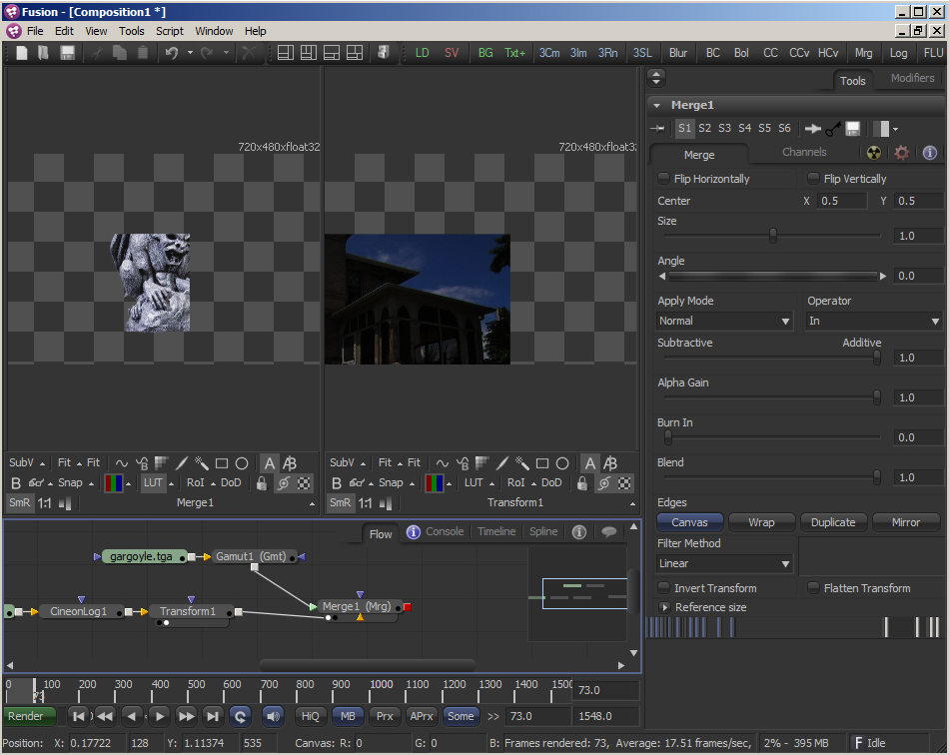Check the Invert Transform option
This screenshot has width=949, height=755.
tap(665, 587)
